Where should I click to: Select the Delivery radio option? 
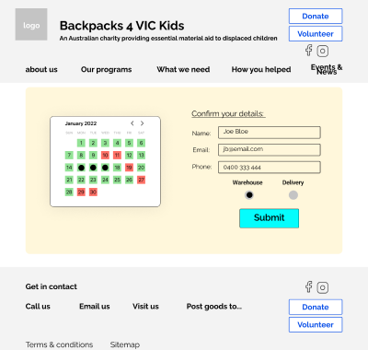[293, 195]
